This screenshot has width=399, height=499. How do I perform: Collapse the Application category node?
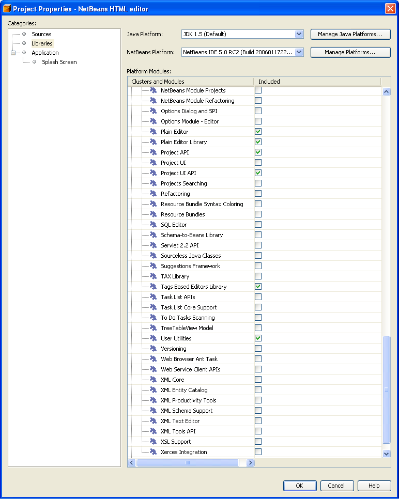coord(13,53)
